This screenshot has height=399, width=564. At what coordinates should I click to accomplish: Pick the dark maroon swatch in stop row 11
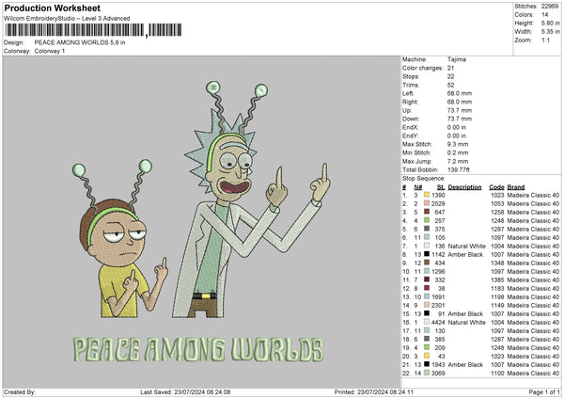427,279
